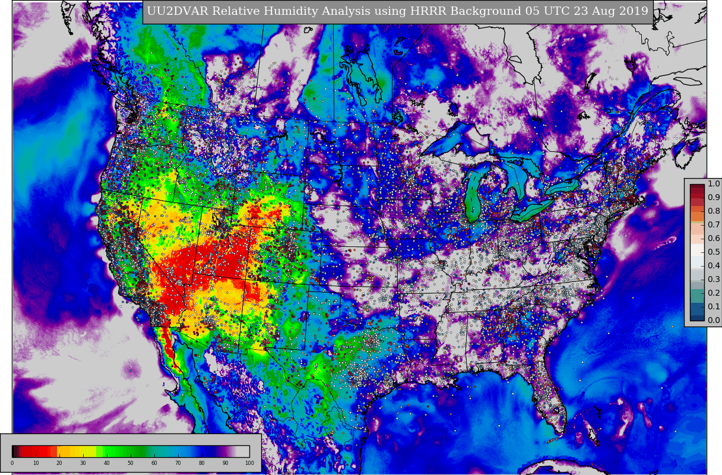Pick the light gray end of the humidity colorbar
Image resolution: width=722 pixels, height=475 pixels.
click(x=243, y=451)
